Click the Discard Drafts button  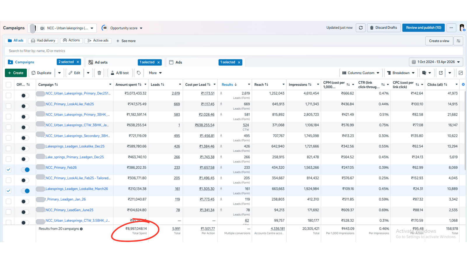384,28
